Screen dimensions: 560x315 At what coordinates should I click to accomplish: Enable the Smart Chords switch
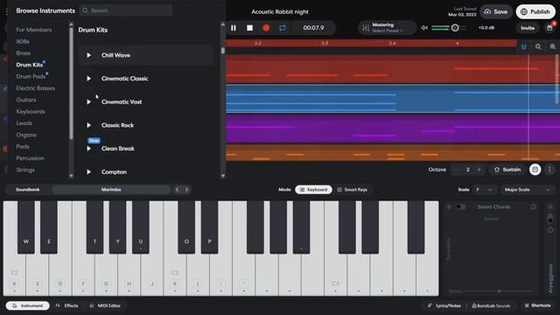461,206
